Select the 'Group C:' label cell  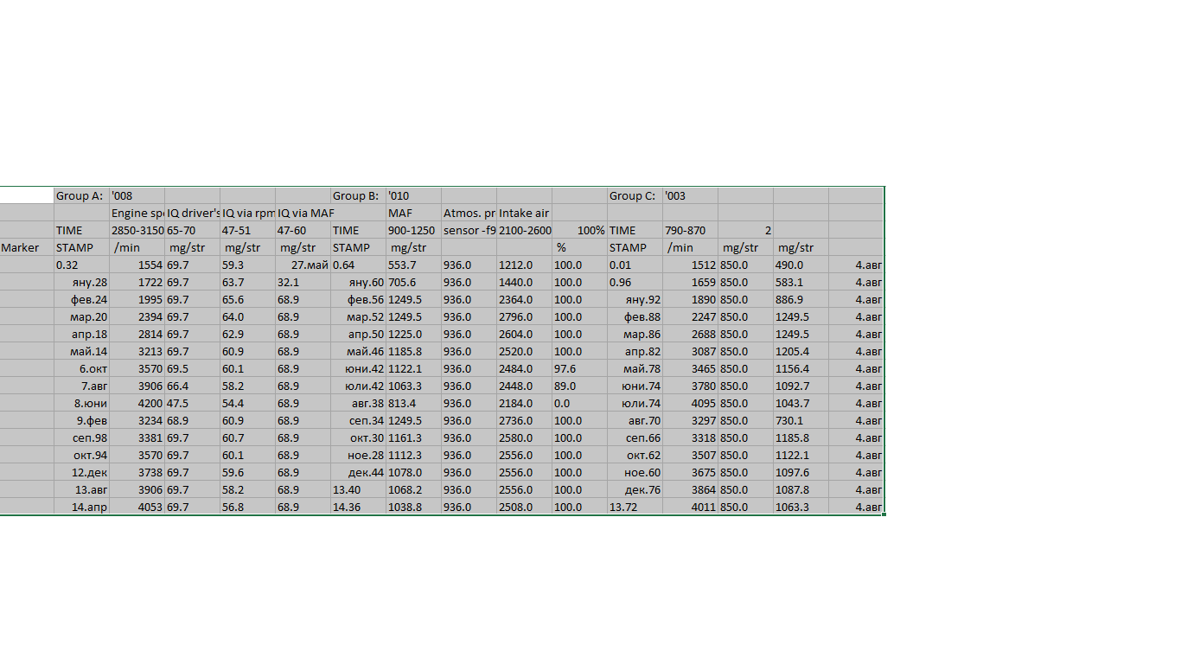[635, 195]
